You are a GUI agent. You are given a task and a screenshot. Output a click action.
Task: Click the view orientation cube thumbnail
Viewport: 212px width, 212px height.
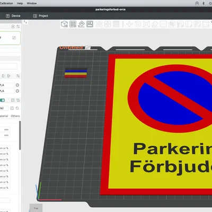(x=36, y=208)
